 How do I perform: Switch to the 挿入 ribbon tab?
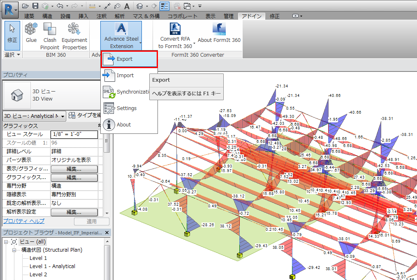point(83,16)
